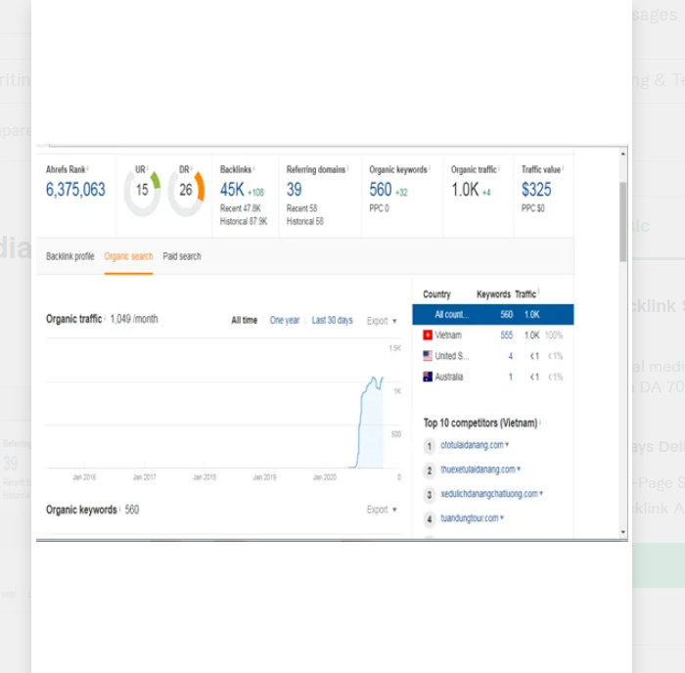Screen dimensions: 685x673
Task: Click the scrollbar down arrow
Action: [623, 532]
